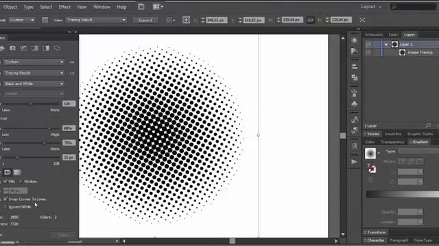
Task: Open the Actions play icon in dock
Action: (355, 162)
